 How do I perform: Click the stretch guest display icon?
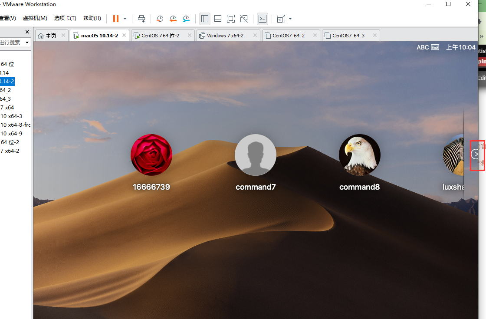click(281, 19)
